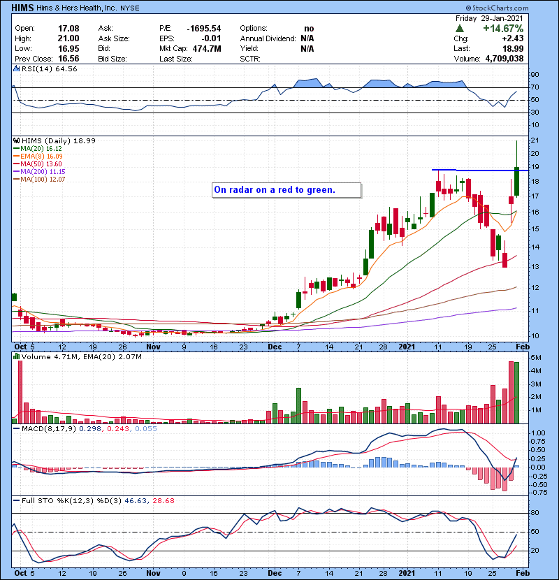559x580 pixels.
Task: Click the 1.00 label on MACD axis
Action: 538,433
